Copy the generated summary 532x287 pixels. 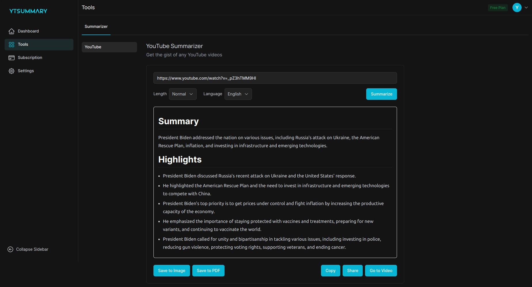pos(330,271)
